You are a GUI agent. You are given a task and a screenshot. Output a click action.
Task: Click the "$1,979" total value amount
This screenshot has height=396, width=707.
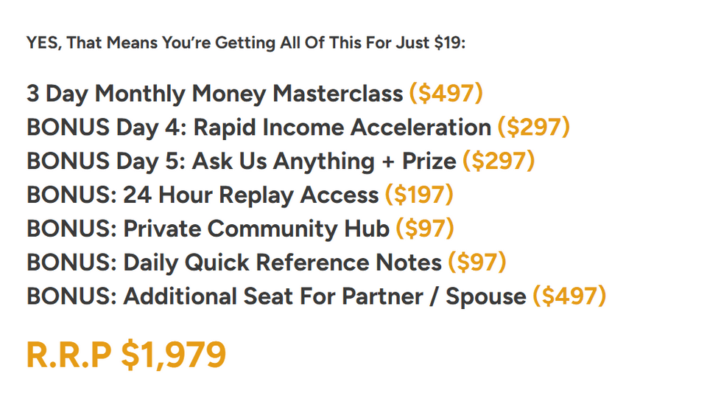(174, 355)
